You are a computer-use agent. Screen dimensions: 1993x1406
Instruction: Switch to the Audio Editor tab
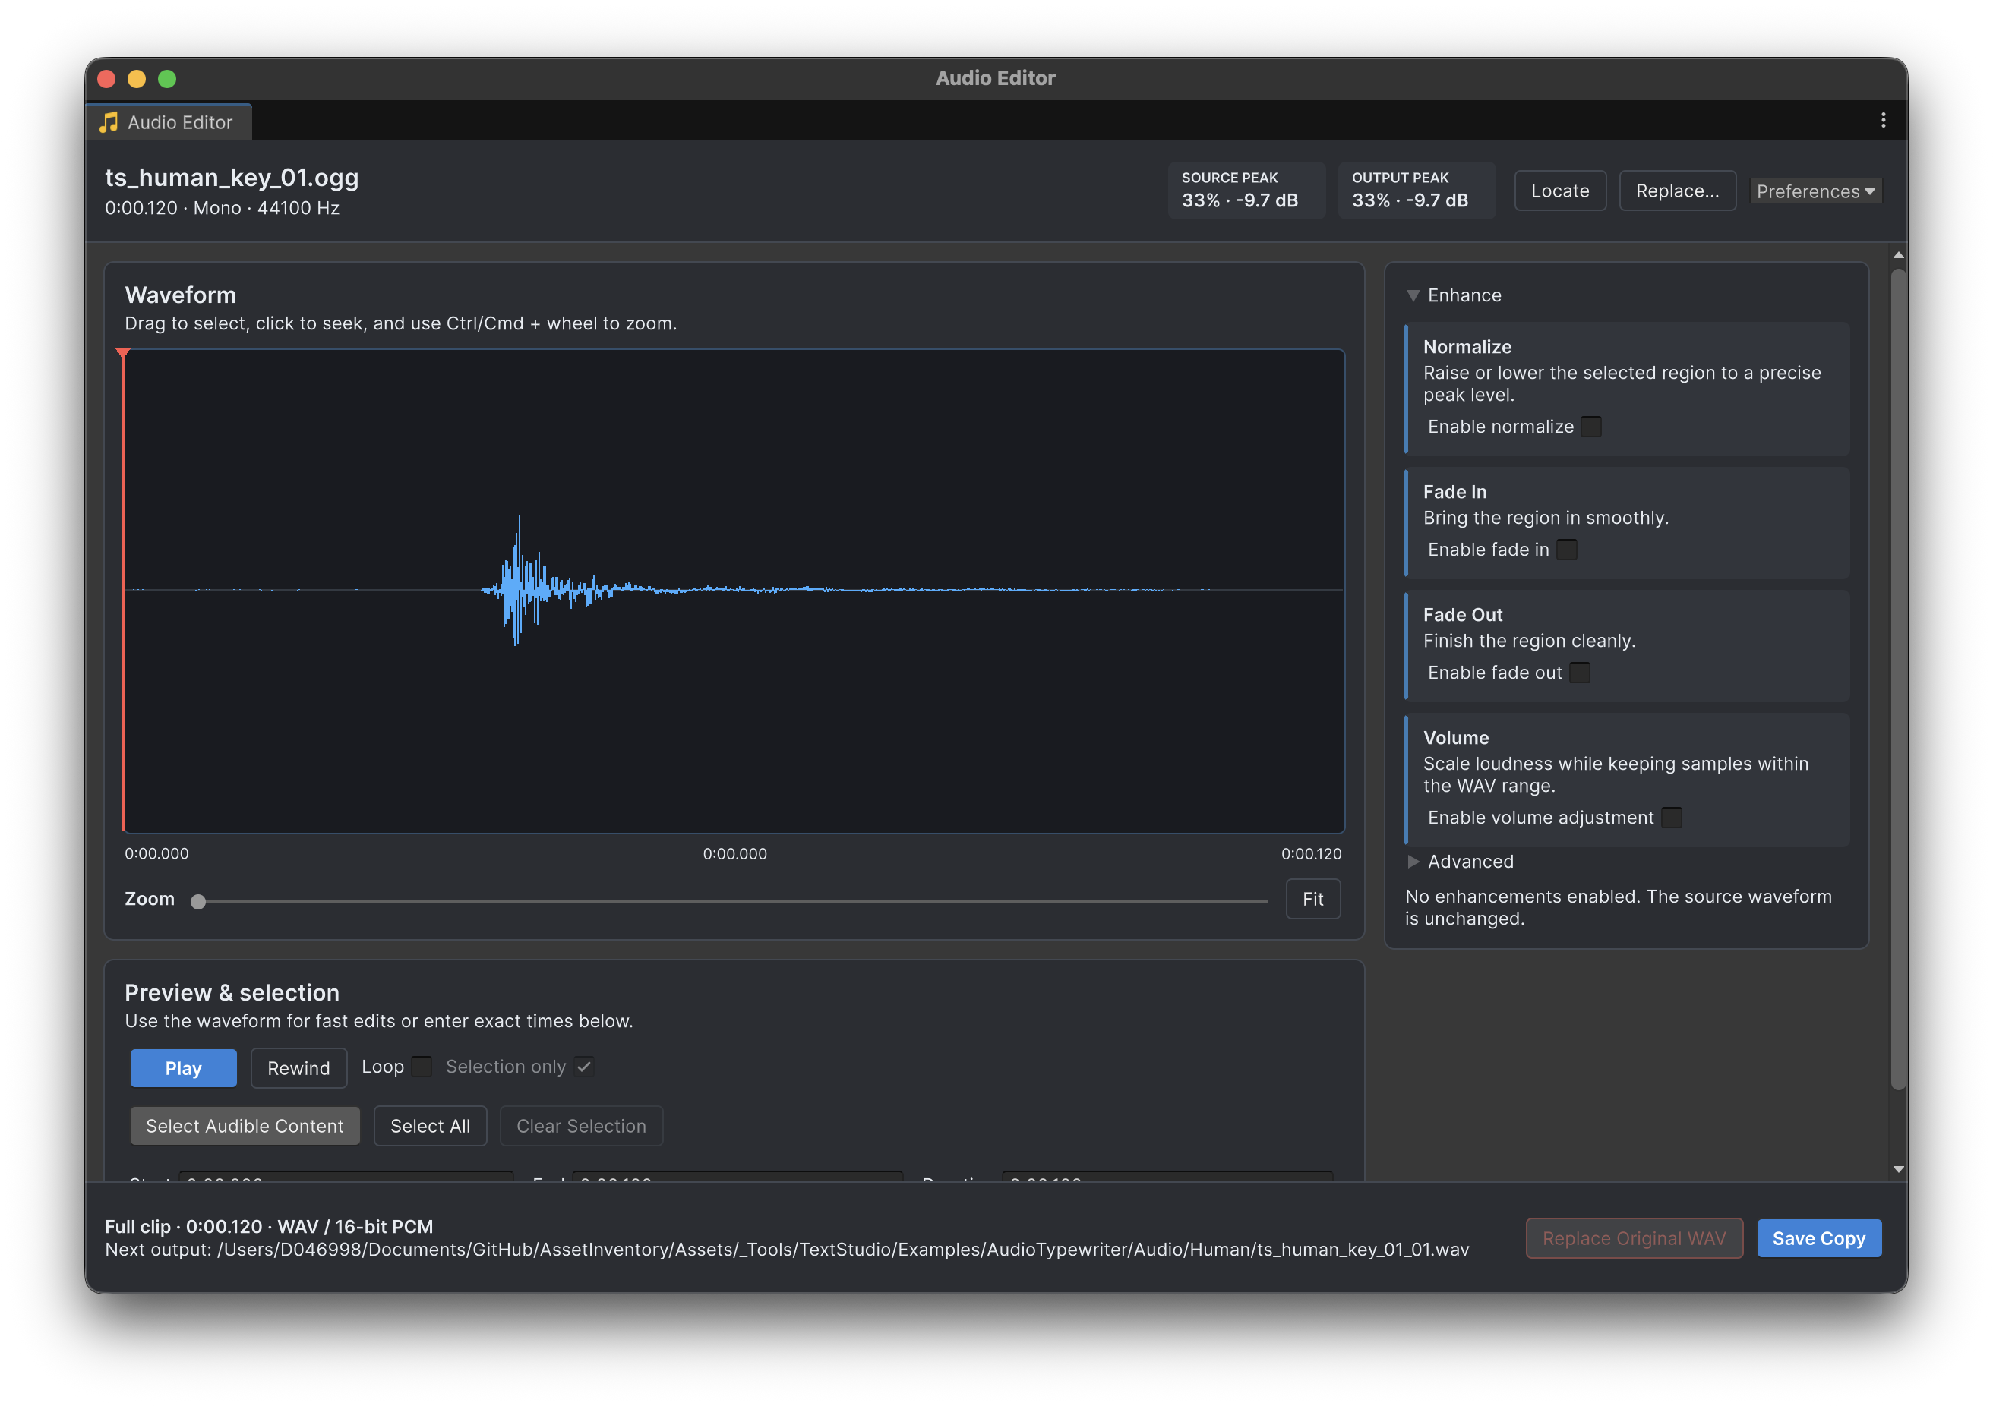[169, 122]
